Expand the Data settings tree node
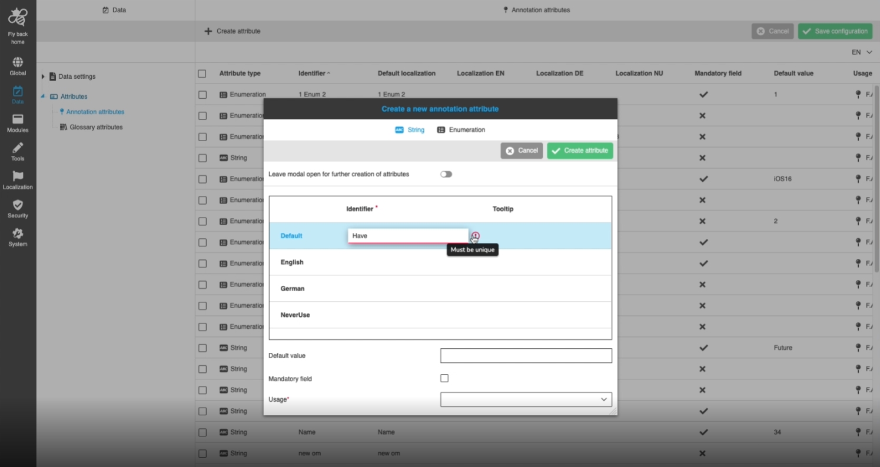This screenshot has width=880, height=467. coord(43,76)
